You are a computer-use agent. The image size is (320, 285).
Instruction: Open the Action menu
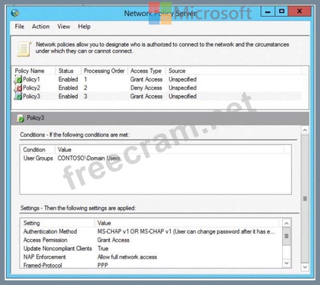[41, 27]
